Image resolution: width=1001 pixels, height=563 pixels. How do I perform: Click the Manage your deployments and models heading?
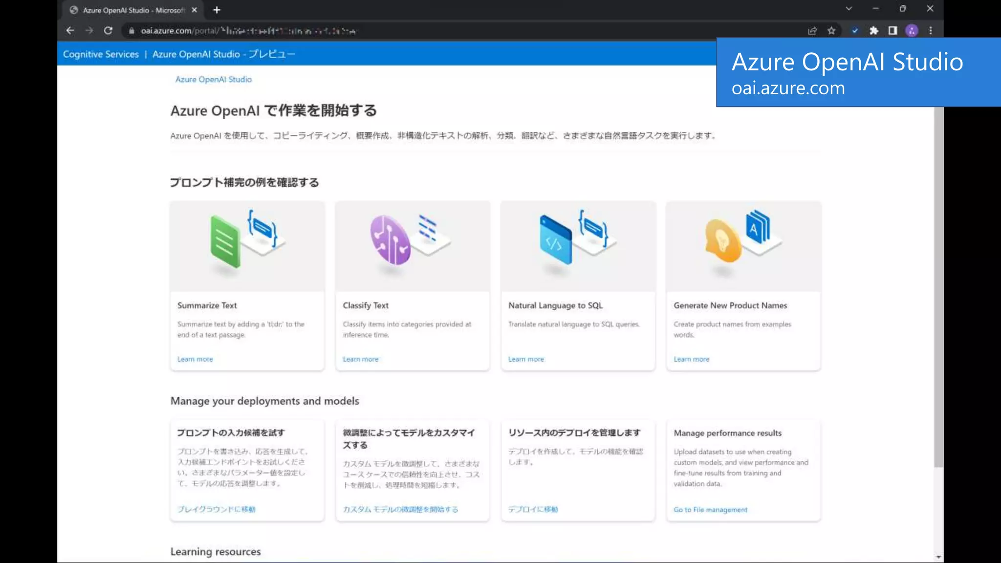(265, 401)
